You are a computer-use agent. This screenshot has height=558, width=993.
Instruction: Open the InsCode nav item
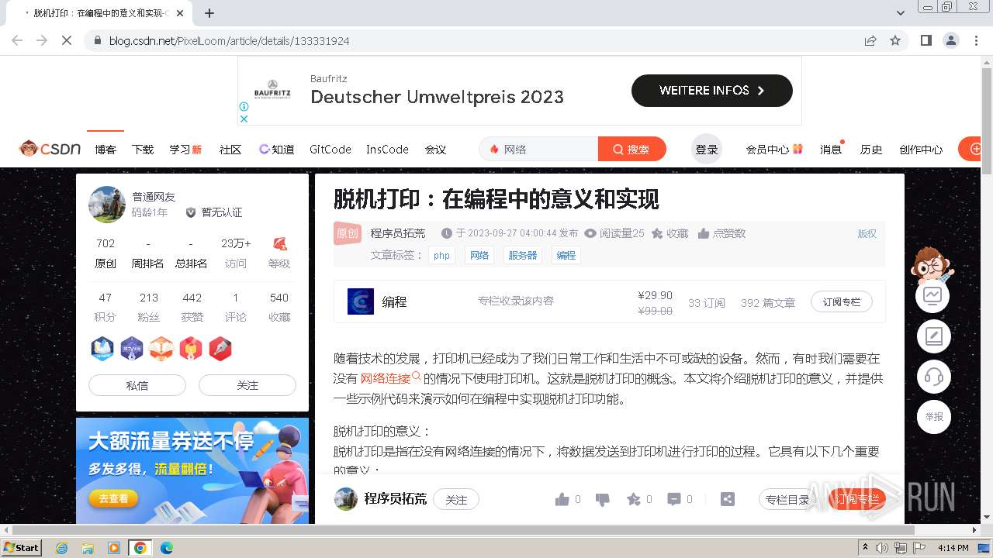387,150
